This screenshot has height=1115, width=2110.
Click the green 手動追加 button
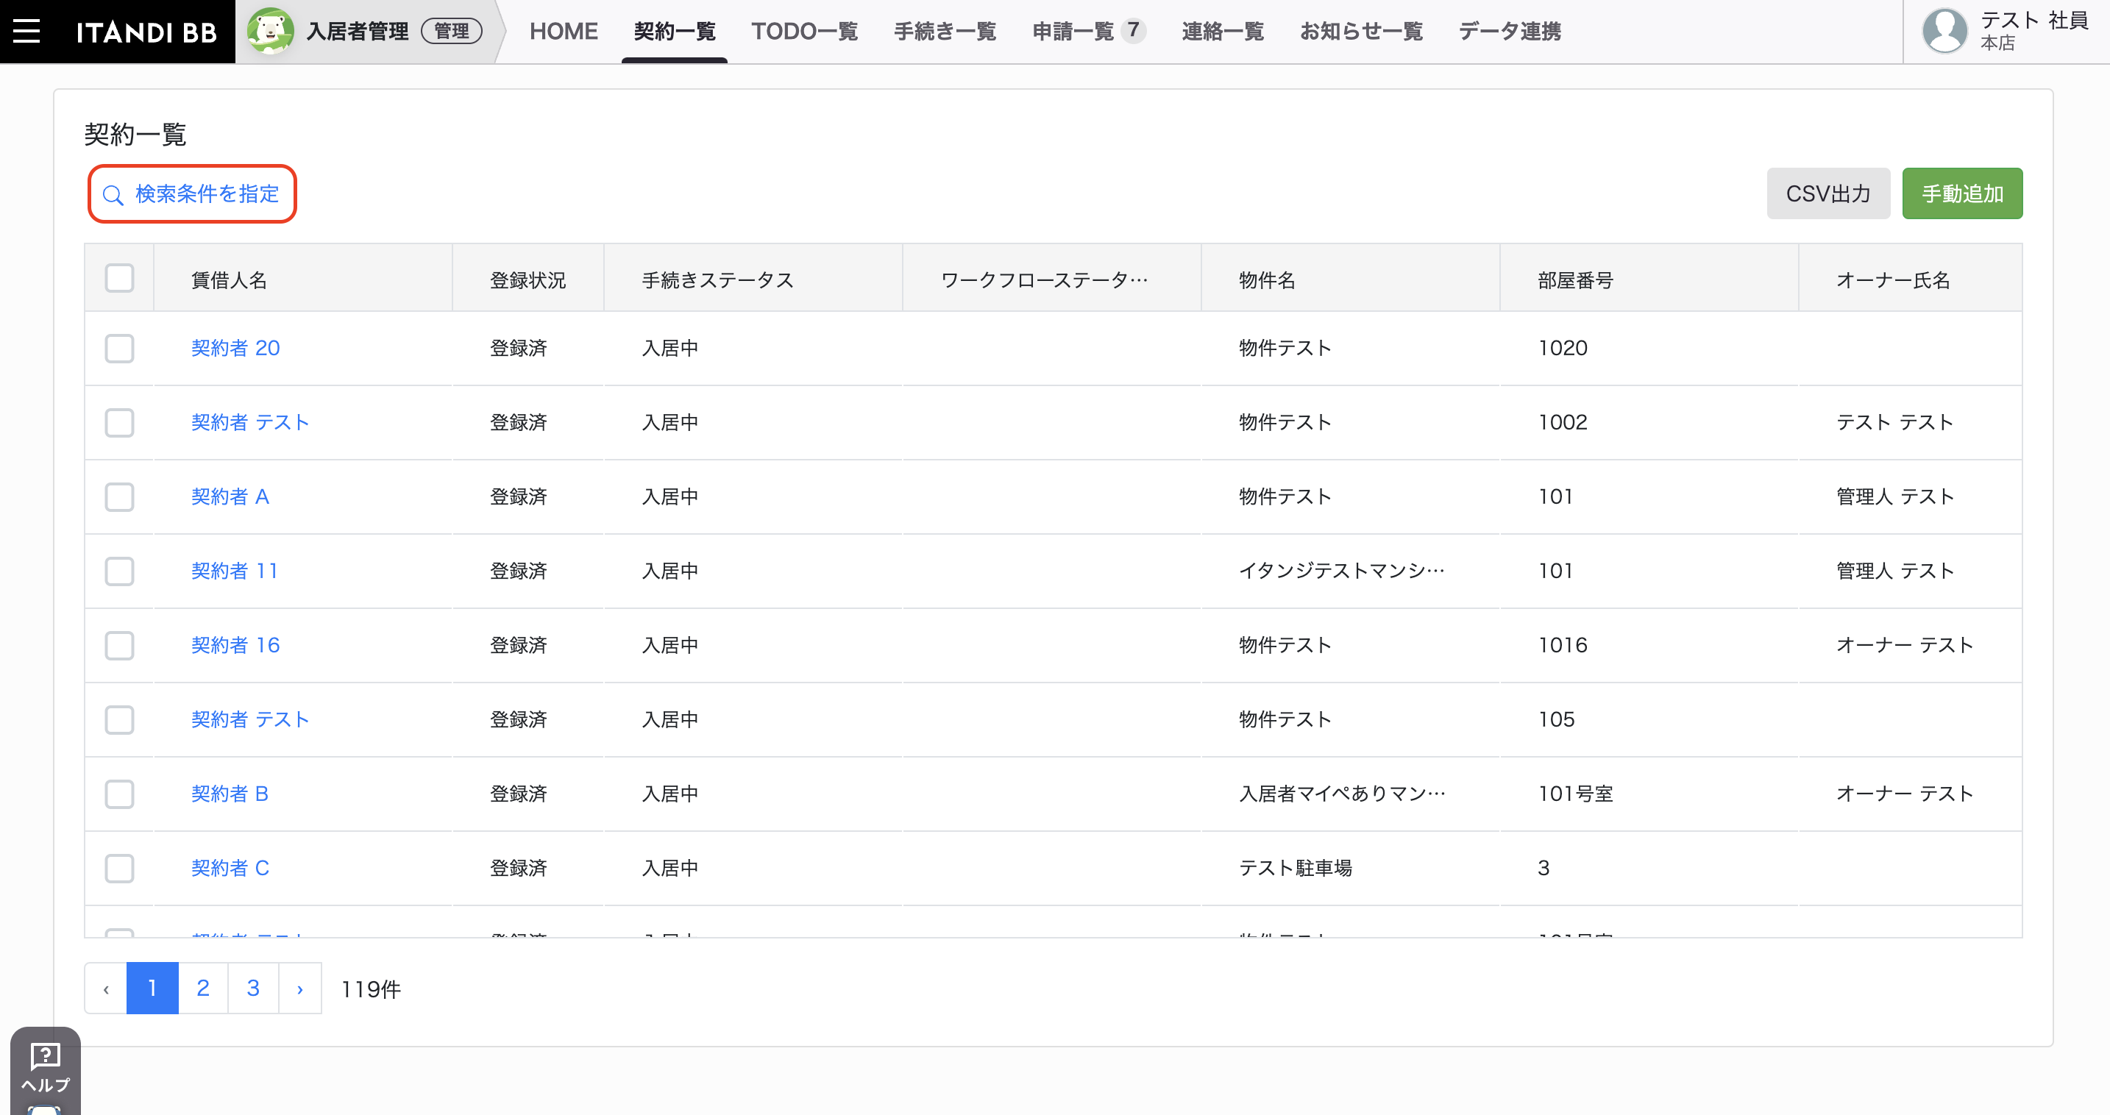coord(1963,194)
